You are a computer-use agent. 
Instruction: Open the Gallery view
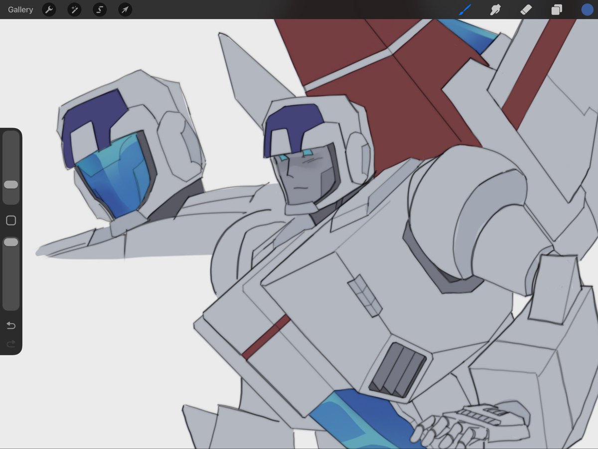pos(20,9)
